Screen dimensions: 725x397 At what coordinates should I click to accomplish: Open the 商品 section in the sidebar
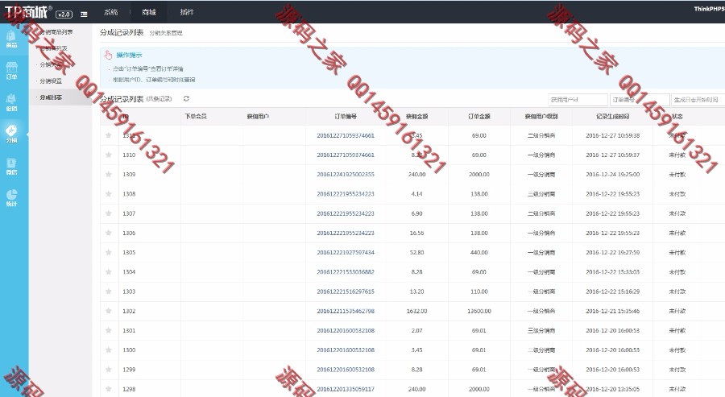coord(11,39)
